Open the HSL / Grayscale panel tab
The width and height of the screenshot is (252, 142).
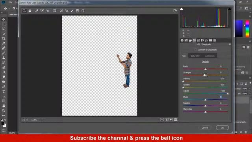click(194, 40)
